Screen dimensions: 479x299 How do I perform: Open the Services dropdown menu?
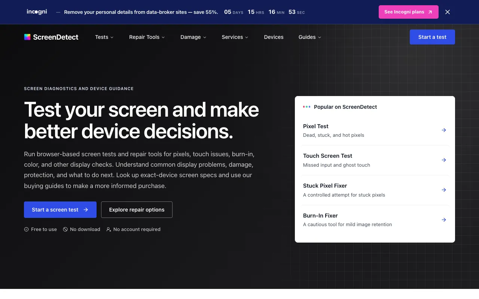pyautogui.click(x=235, y=37)
